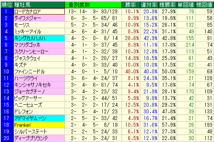
Task: Click the yellow Frankel cell
Action: 39,125
